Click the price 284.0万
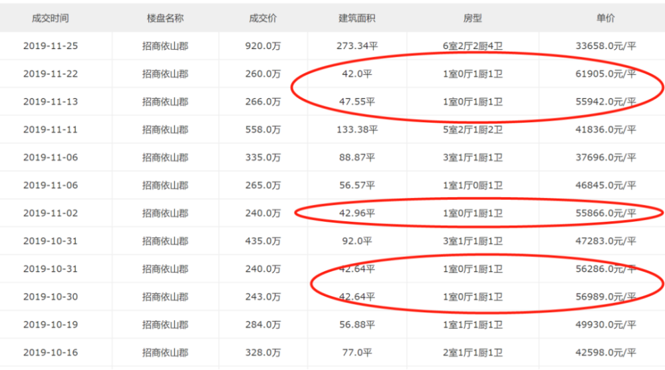Screen dimensions: 665x370 click(x=263, y=325)
